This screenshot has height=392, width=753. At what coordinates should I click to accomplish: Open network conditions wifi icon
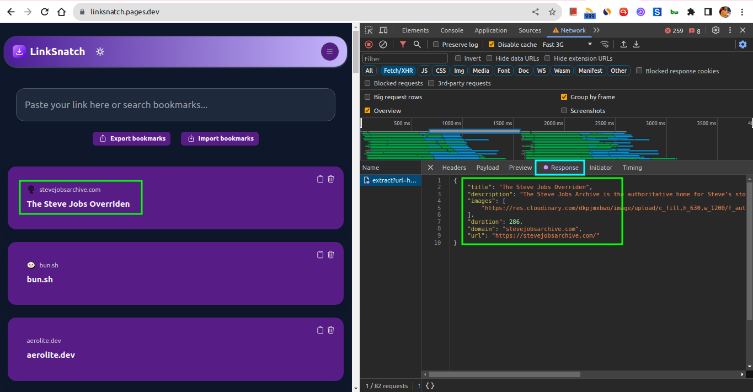coord(605,45)
